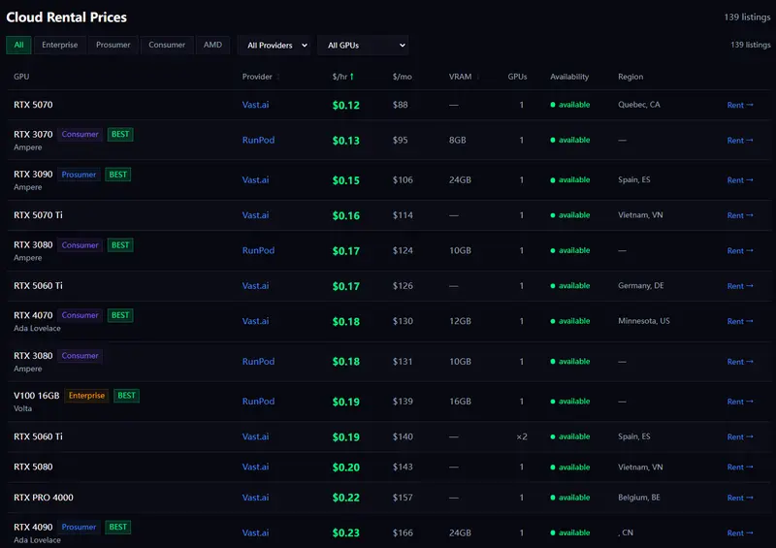Click the Consumer badge on RTX 3070

point(81,134)
